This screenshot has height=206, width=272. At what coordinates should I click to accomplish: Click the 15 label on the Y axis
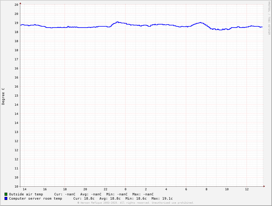pos(16,96)
